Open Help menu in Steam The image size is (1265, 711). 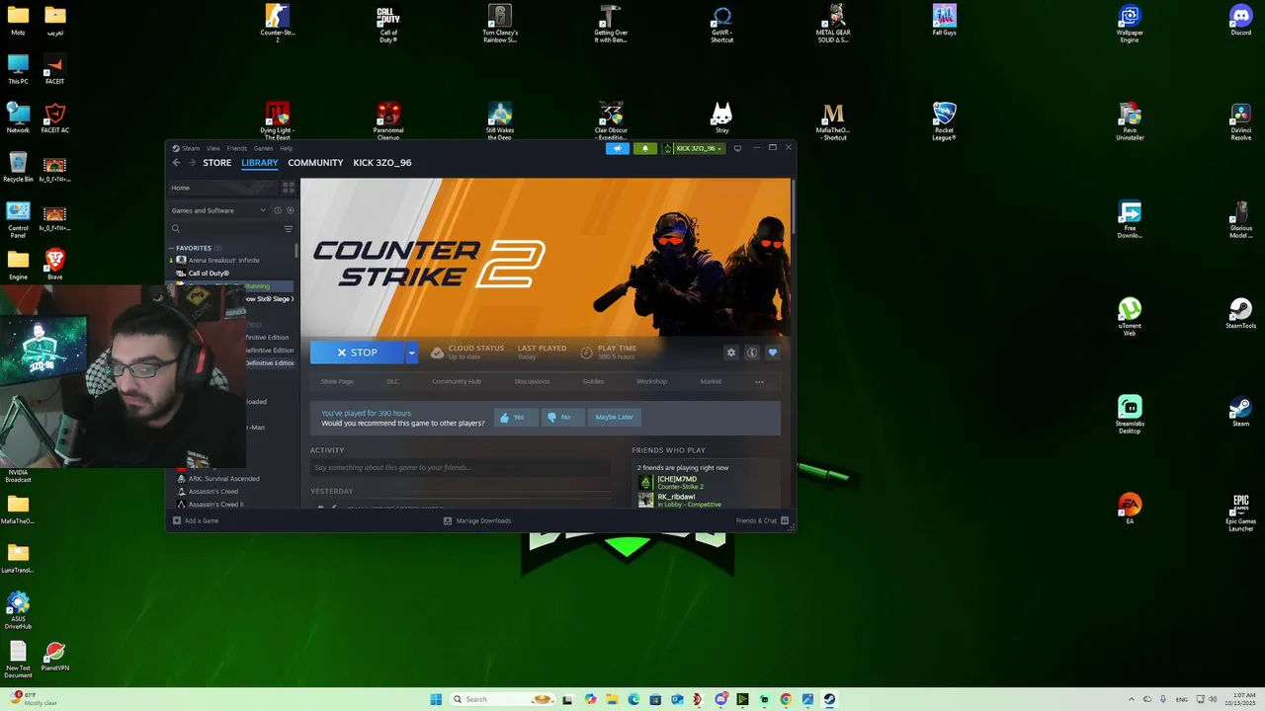[x=286, y=148]
